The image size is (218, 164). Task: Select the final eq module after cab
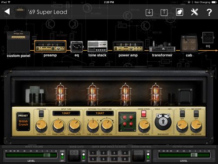(x=208, y=38)
